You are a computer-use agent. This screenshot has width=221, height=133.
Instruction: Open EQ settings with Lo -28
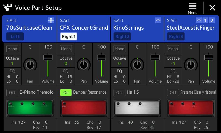tap(173, 76)
